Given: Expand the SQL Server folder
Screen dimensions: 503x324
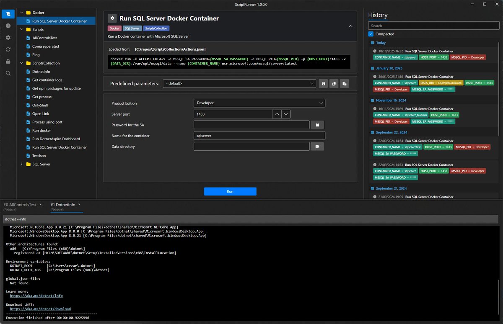Looking at the screenshot, I should [22, 164].
